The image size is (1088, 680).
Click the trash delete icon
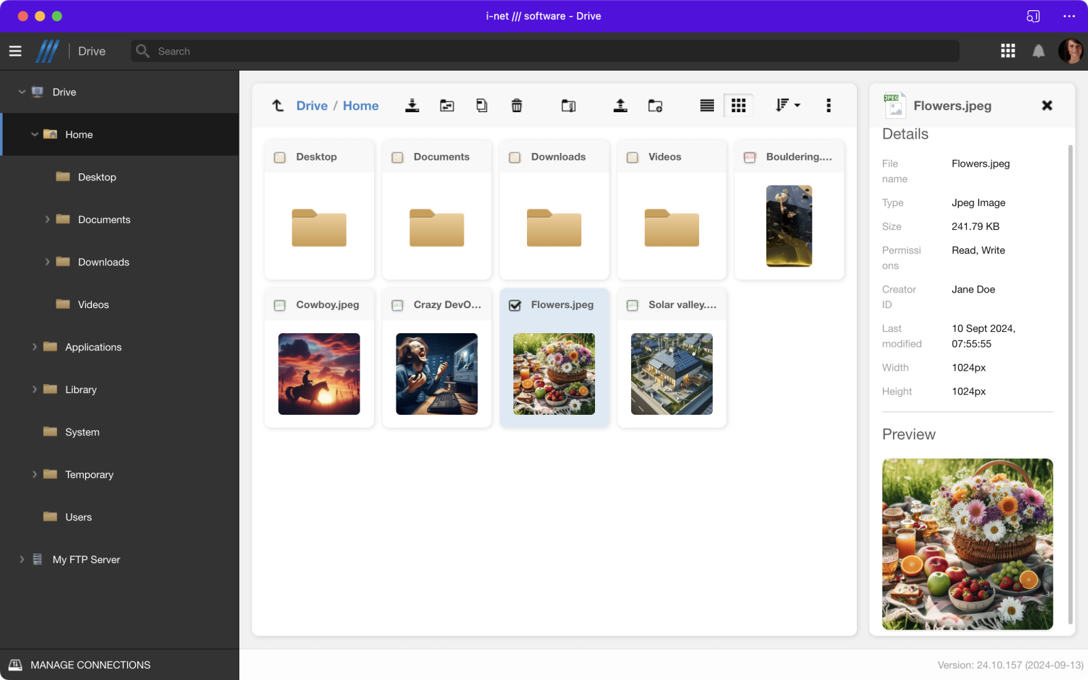pyautogui.click(x=517, y=105)
